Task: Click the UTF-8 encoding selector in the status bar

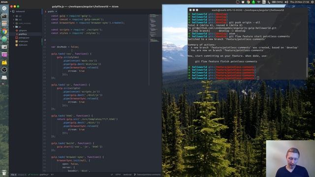Action: [118, 175]
